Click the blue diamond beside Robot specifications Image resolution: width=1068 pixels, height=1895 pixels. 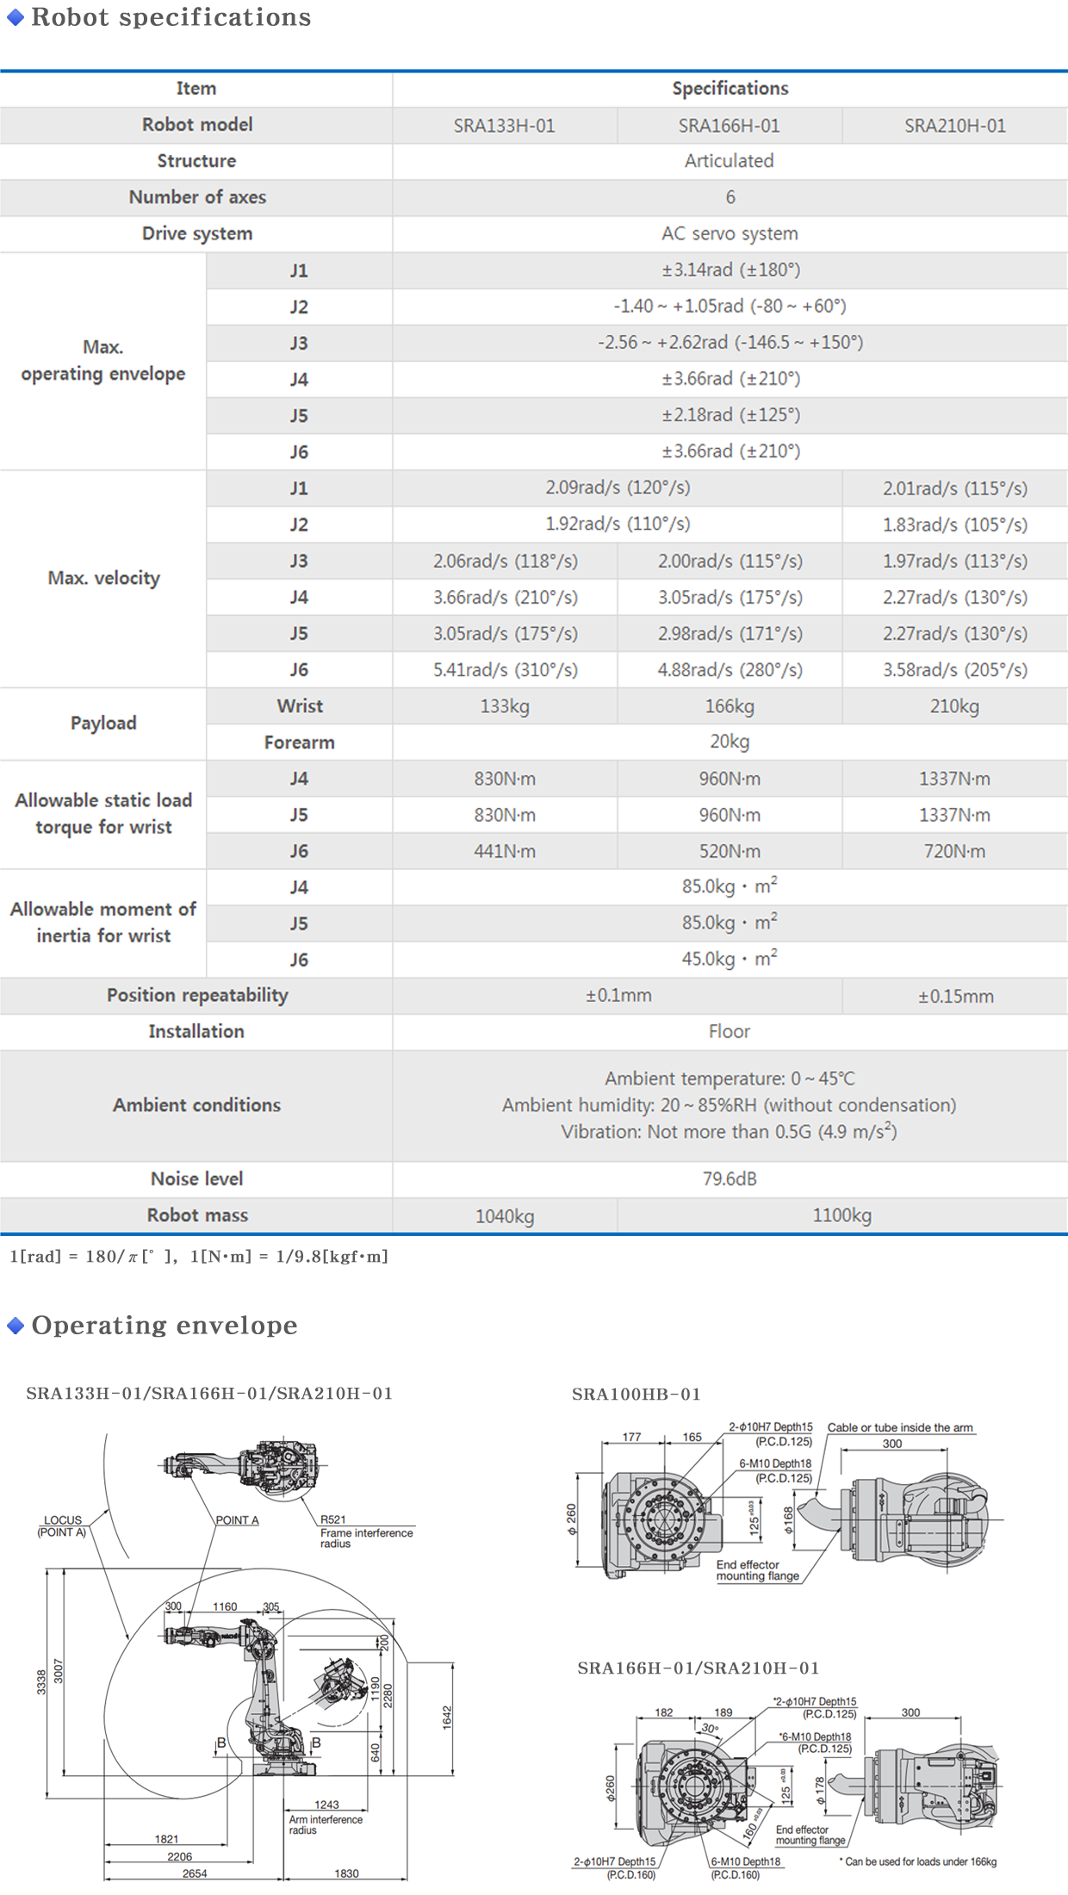coord(15,18)
